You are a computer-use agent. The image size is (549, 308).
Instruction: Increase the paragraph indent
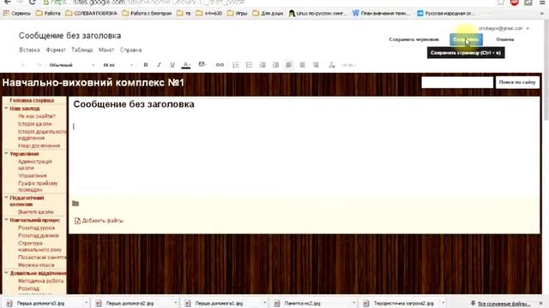point(275,65)
